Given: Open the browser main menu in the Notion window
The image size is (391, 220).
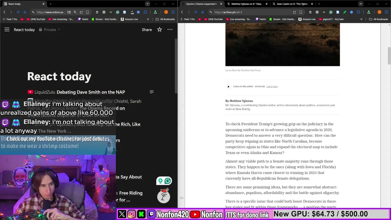Looking at the screenshot, I should [173, 12].
